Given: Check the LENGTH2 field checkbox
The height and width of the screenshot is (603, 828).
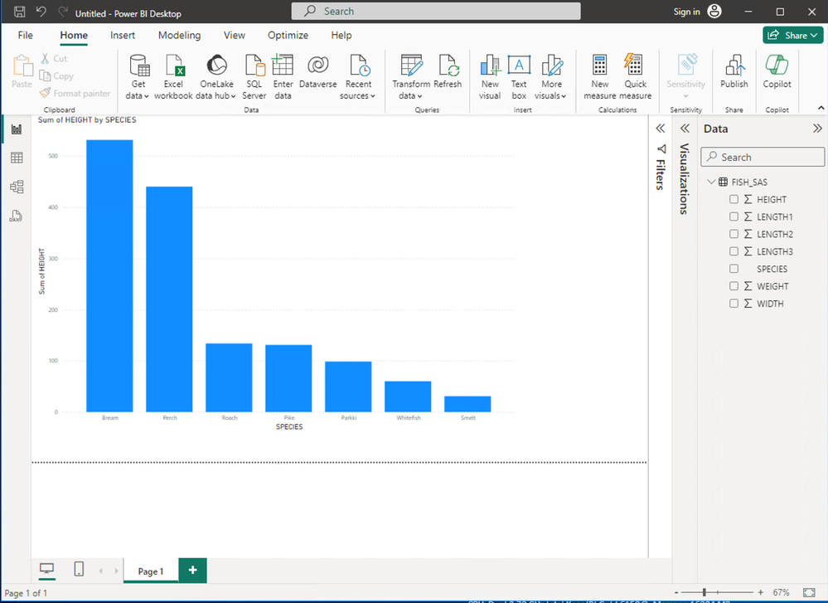Looking at the screenshot, I should (x=734, y=234).
